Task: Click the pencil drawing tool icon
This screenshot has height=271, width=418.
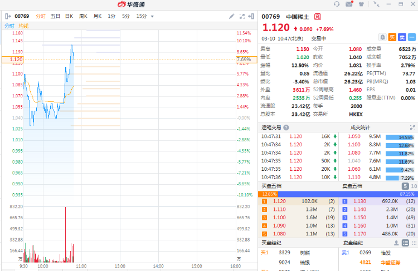Action: click(x=232, y=16)
